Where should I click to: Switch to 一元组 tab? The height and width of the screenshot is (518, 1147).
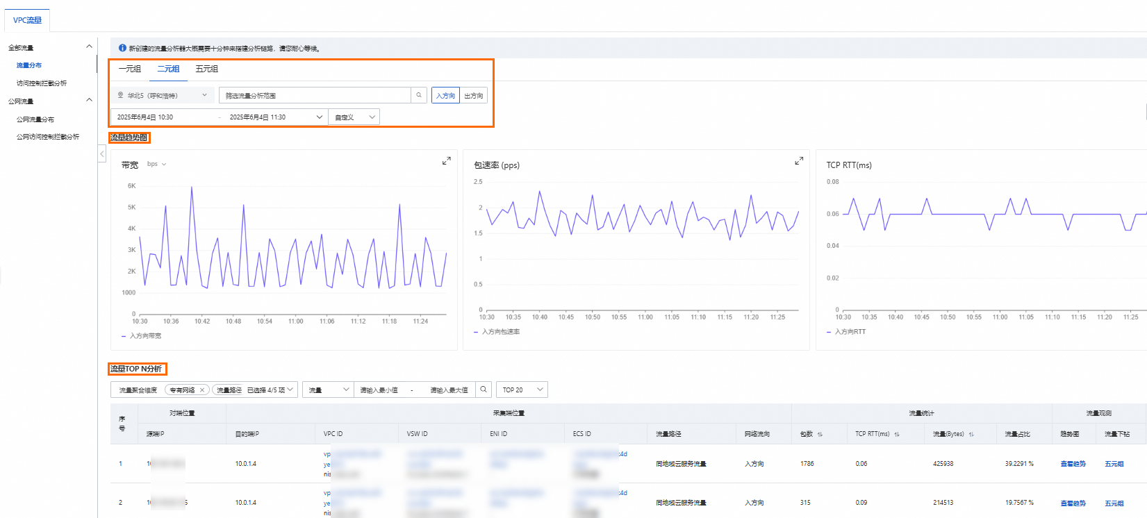(x=130, y=69)
